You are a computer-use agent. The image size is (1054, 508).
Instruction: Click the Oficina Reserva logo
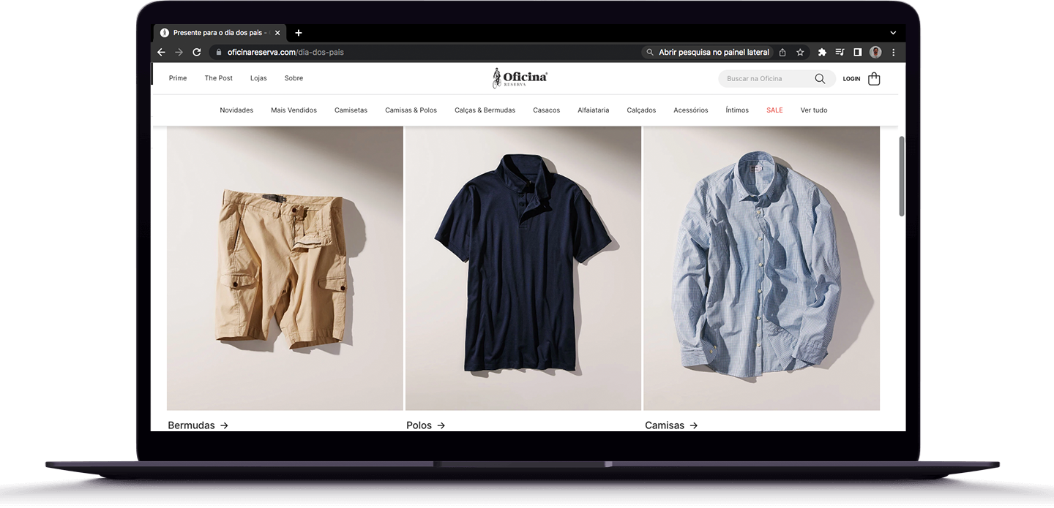click(520, 78)
